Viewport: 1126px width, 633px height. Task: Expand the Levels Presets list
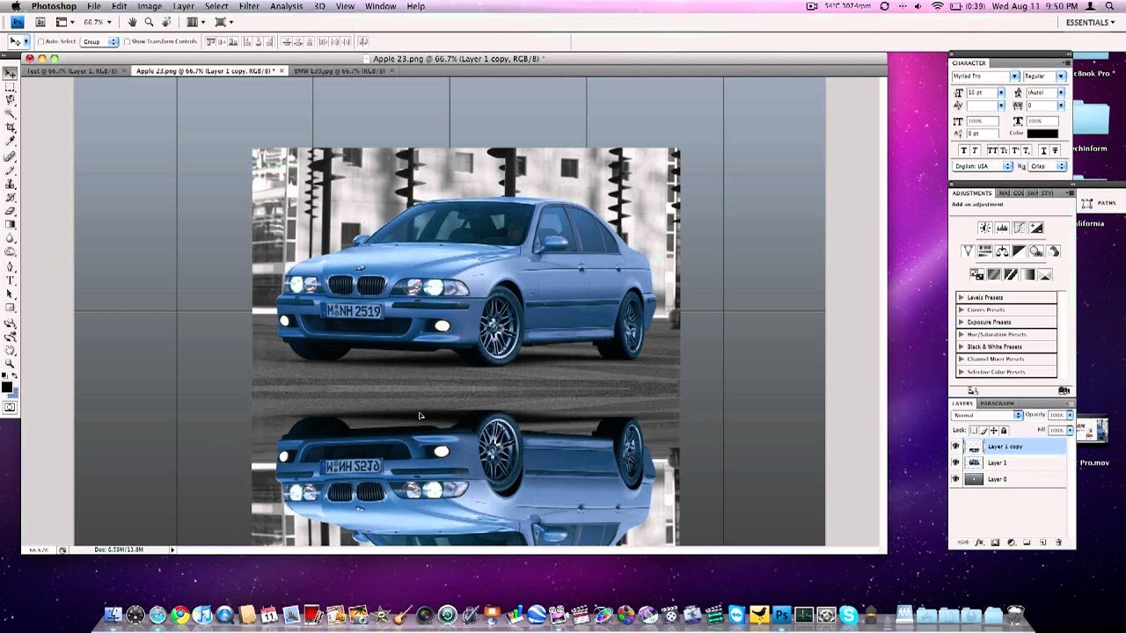961,298
